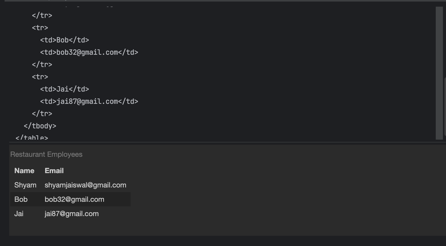Select the Shyam name cell
The width and height of the screenshot is (446, 246).
click(x=25, y=185)
